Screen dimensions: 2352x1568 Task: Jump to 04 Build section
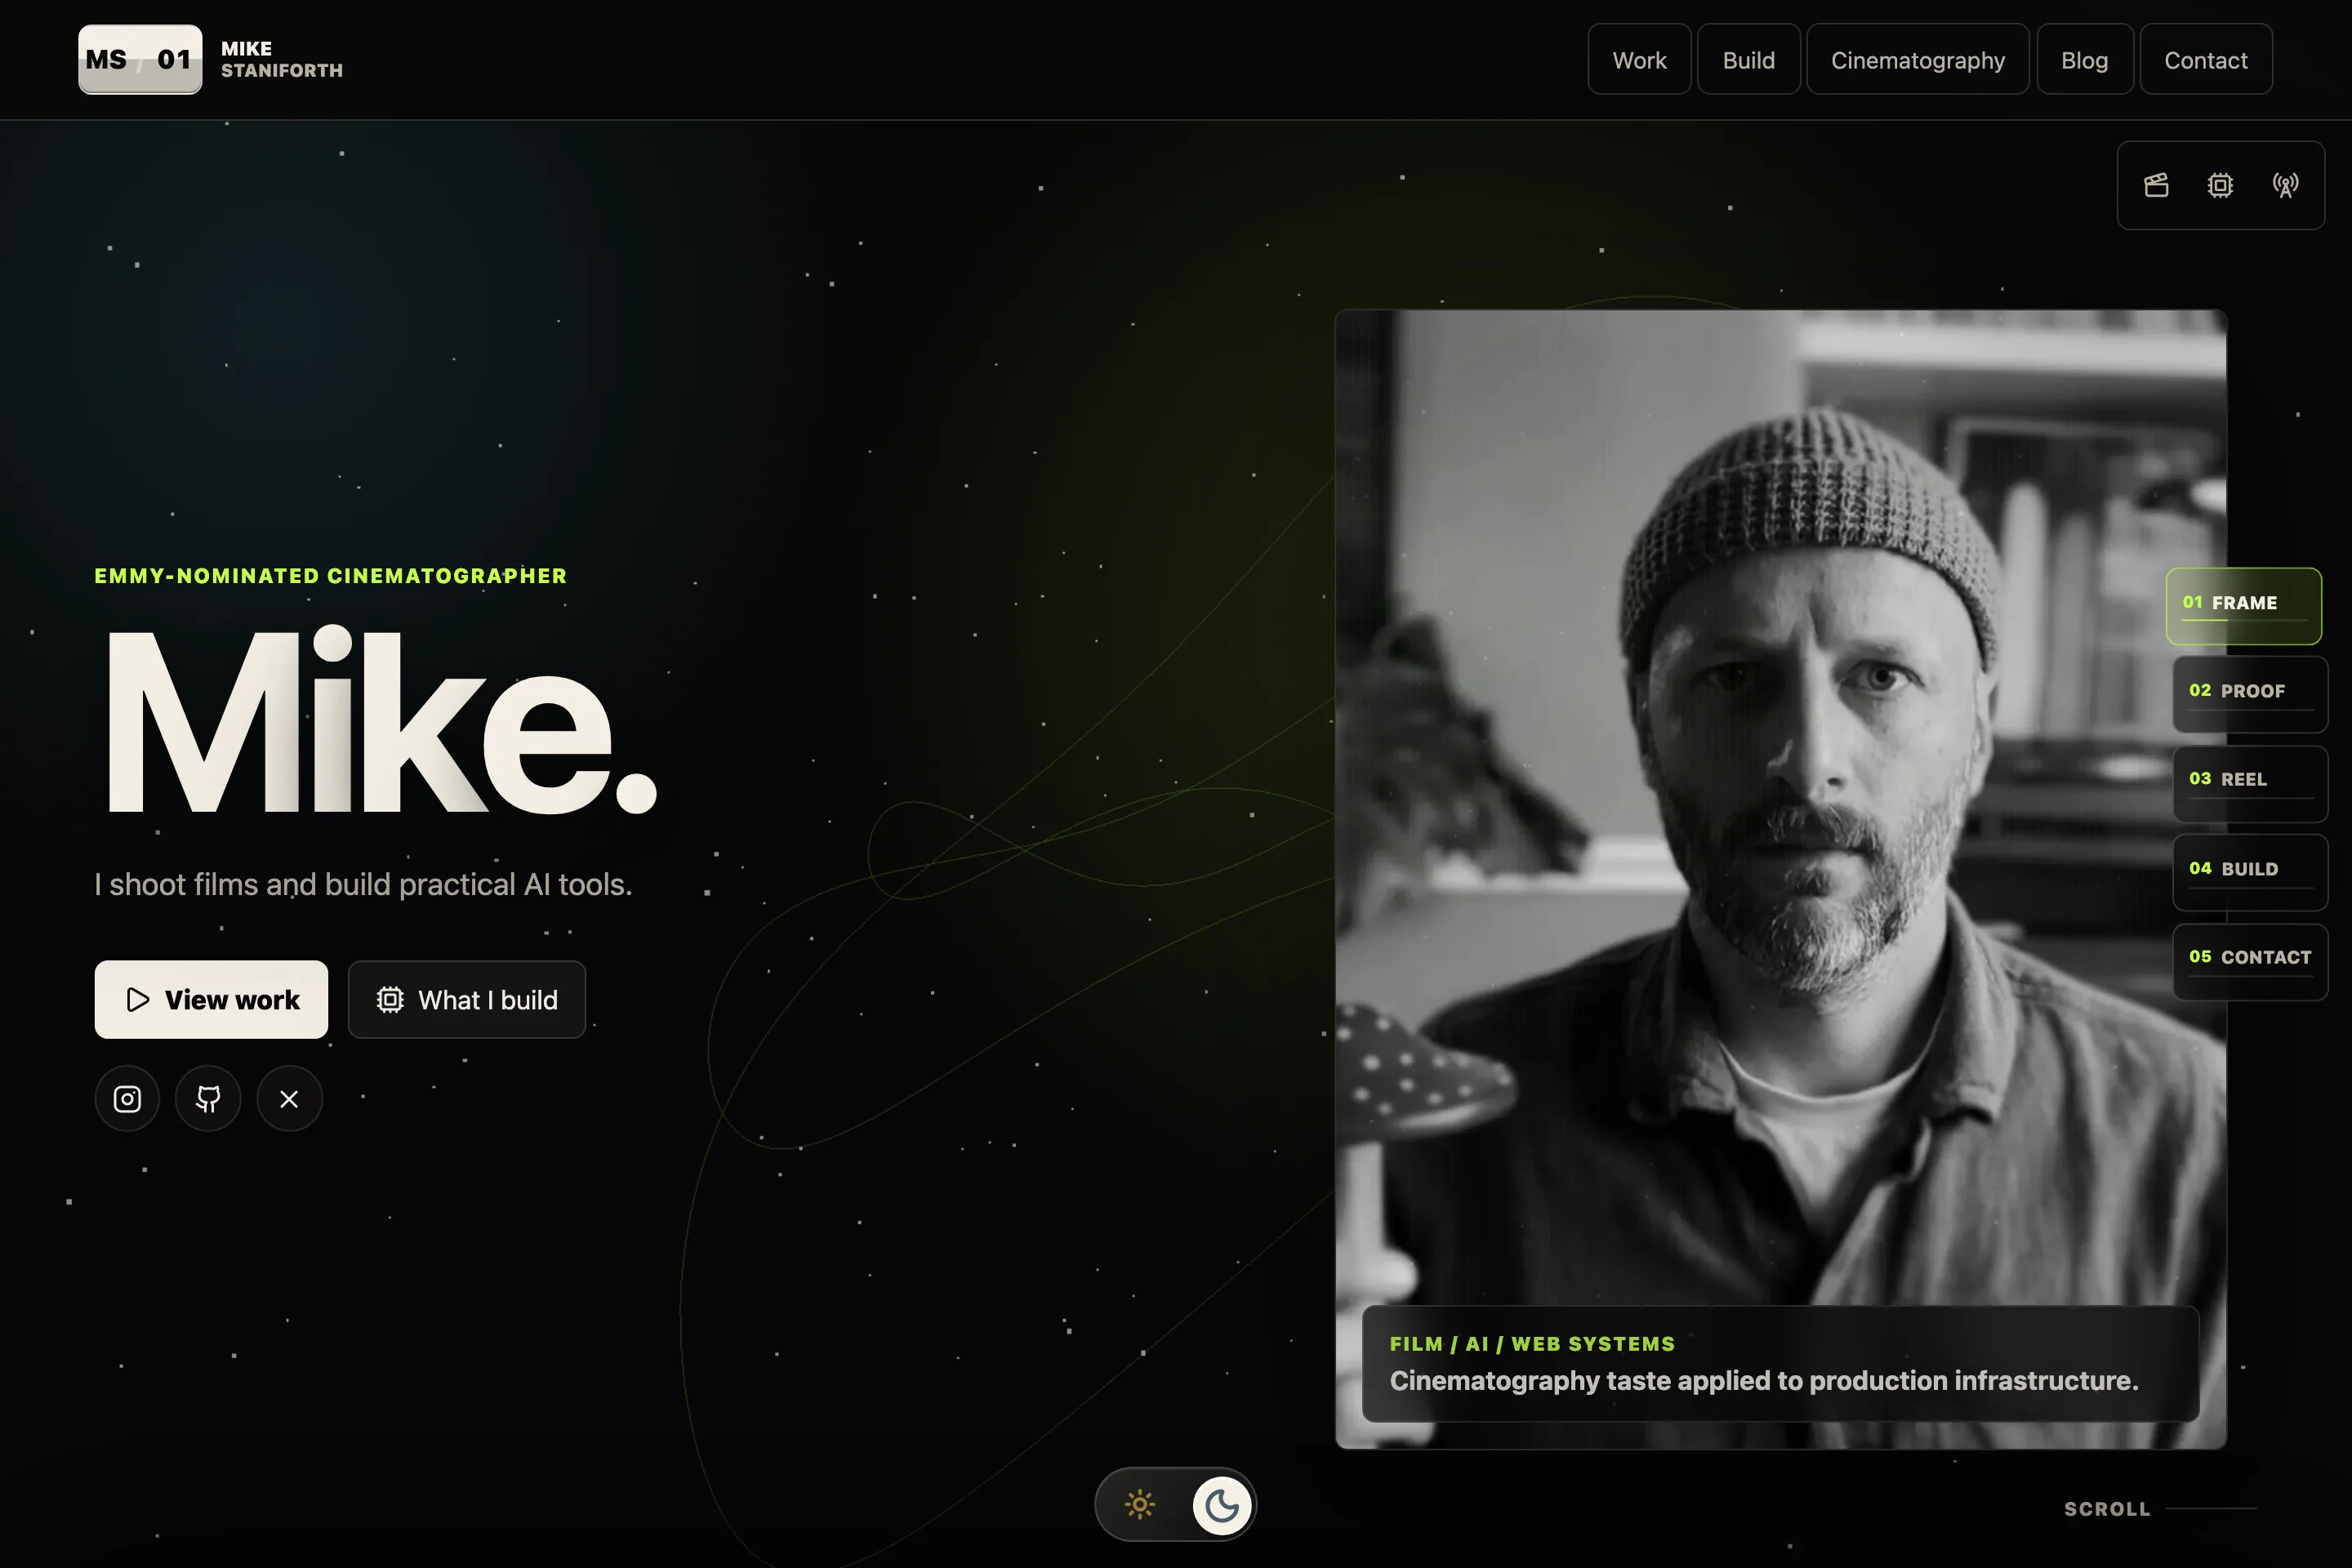click(x=2249, y=872)
